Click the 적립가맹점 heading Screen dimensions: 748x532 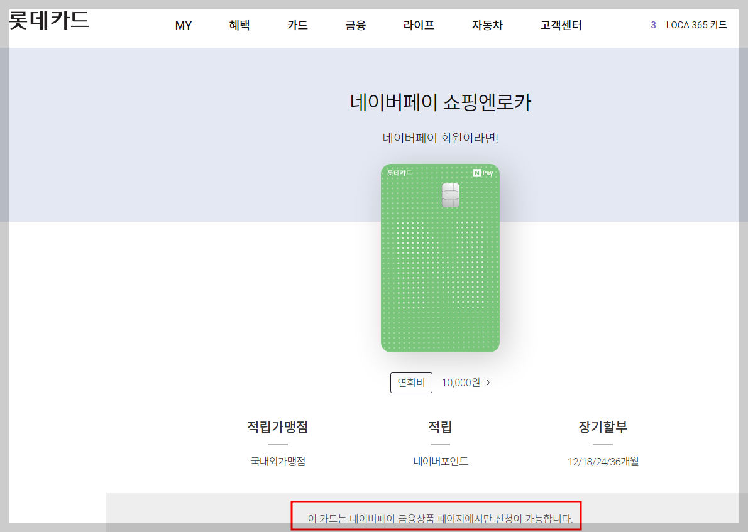tap(278, 426)
